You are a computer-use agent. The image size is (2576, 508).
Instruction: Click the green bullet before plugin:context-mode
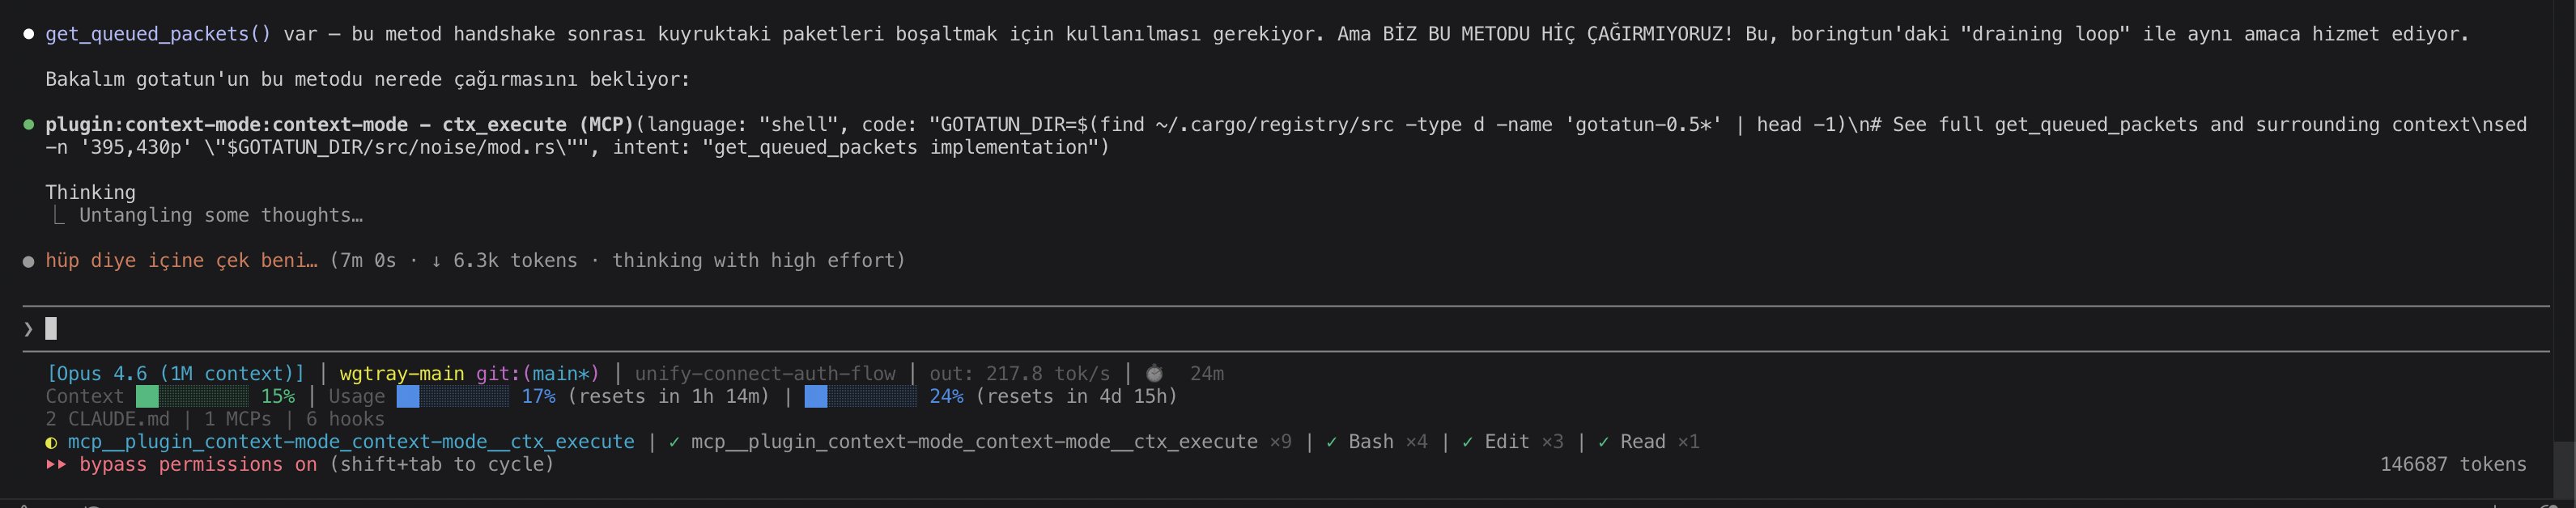[29, 125]
